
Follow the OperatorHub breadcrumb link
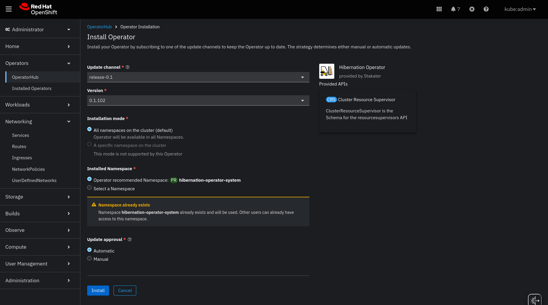[x=99, y=27]
